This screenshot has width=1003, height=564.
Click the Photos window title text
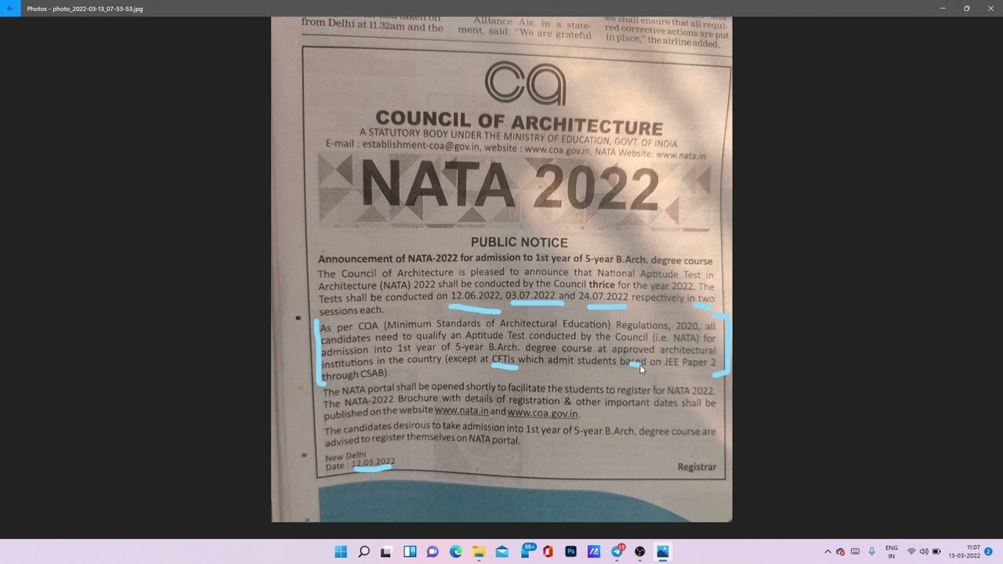tap(85, 9)
